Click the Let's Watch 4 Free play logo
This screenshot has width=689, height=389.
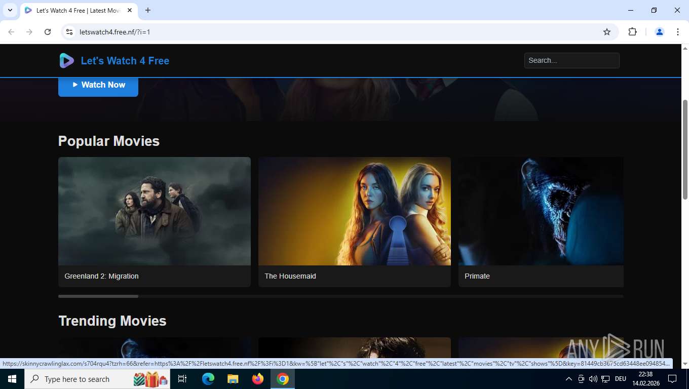pos(66,61)
